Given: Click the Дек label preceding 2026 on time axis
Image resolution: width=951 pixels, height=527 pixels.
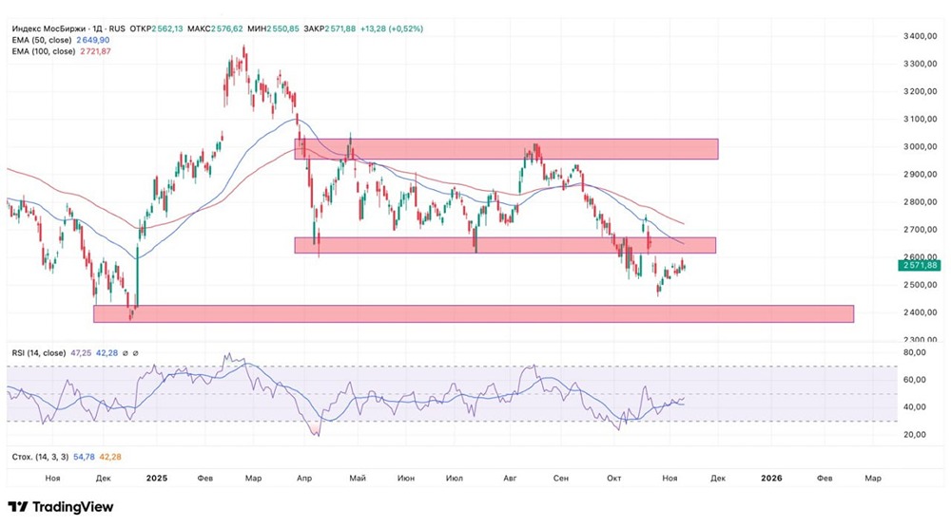Looking at the screenshot, I should tap(718, 478).
